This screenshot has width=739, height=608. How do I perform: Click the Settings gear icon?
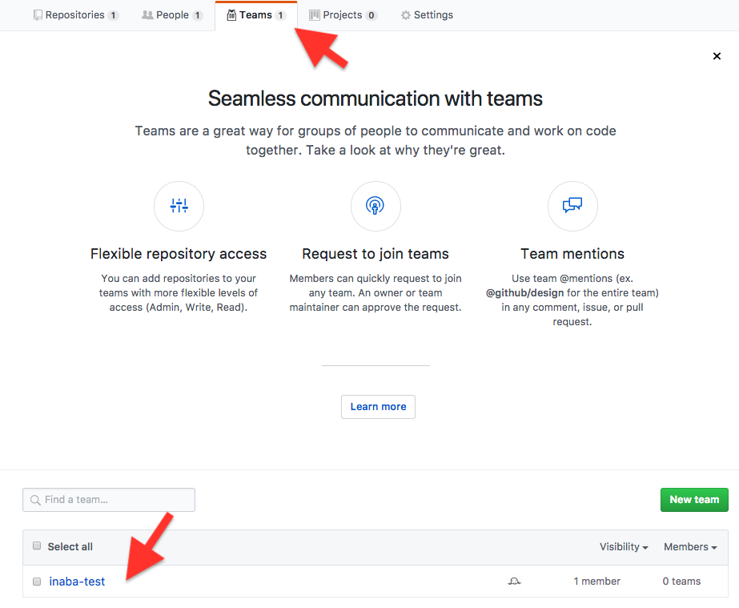[x=405, y=15]
